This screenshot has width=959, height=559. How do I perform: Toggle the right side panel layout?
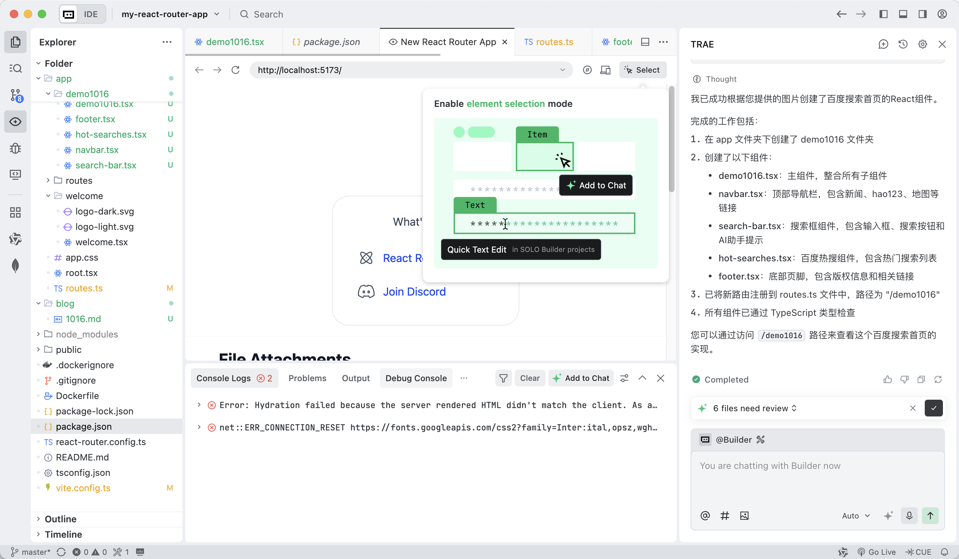pos(922,14)
